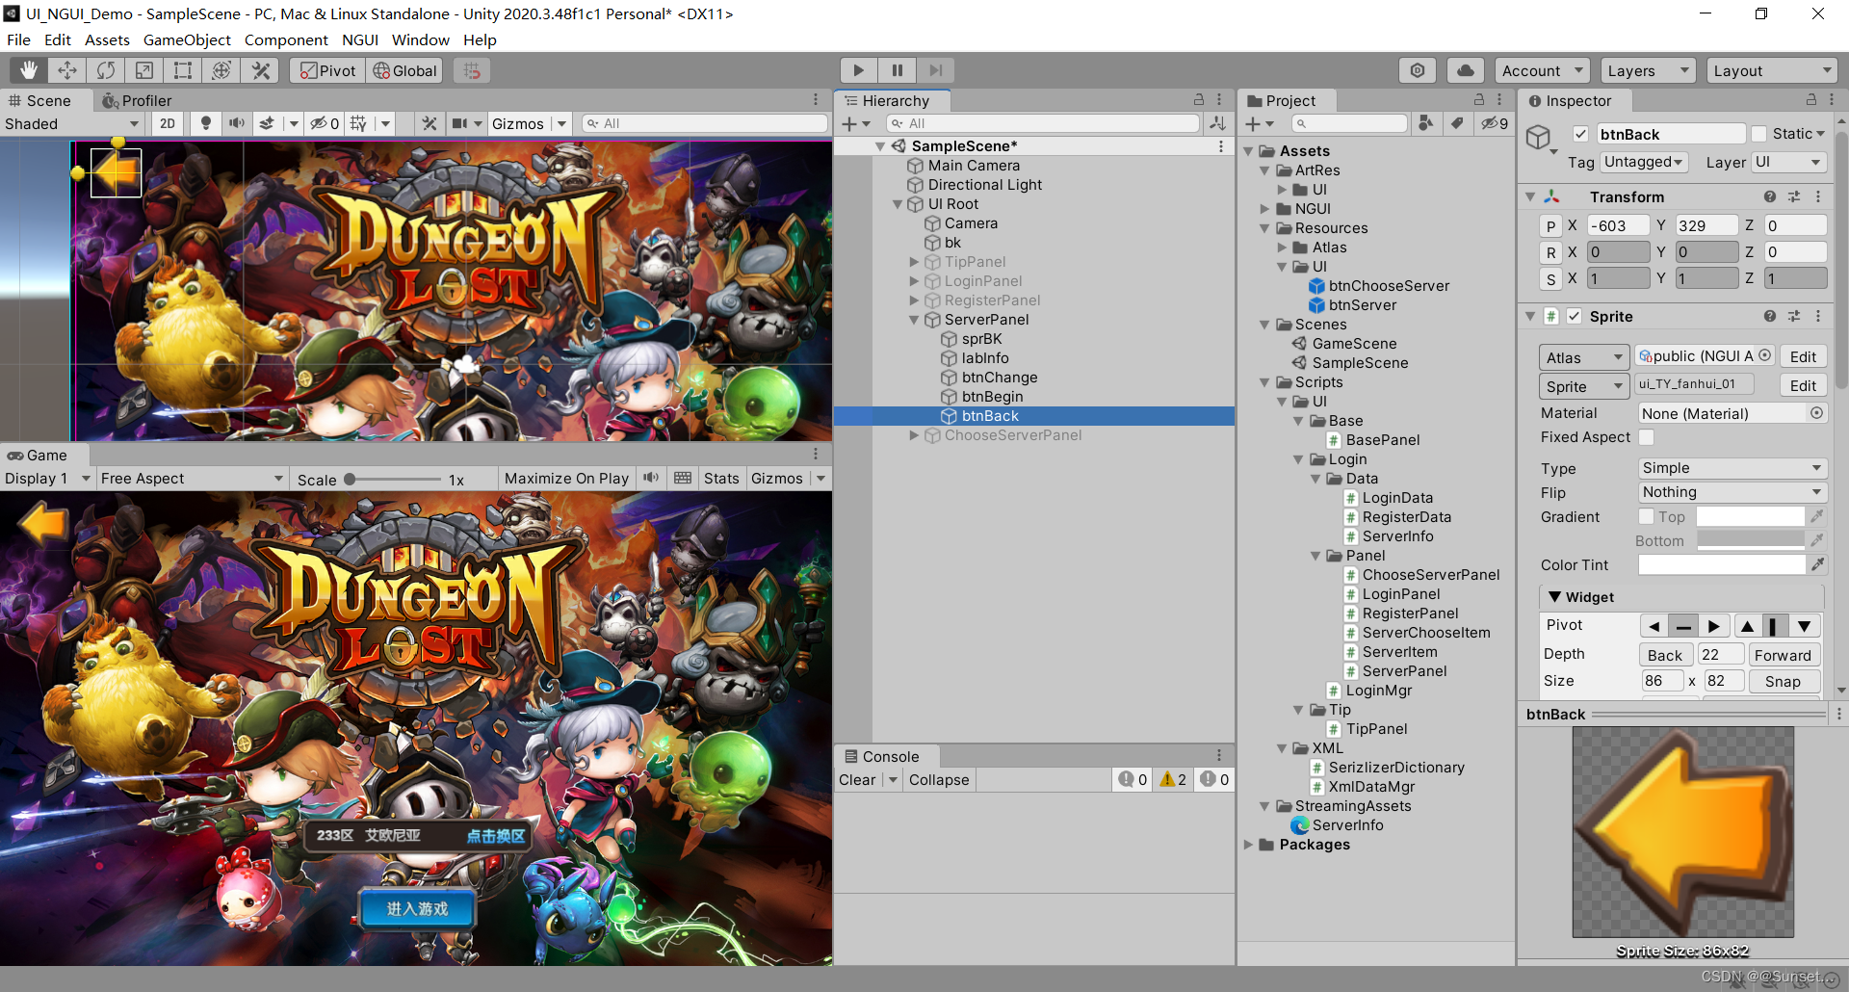The height and width of the screenshot is (992, 1849).
Task: Toggle grid snapping icon
Action: [x=471, y=70]
